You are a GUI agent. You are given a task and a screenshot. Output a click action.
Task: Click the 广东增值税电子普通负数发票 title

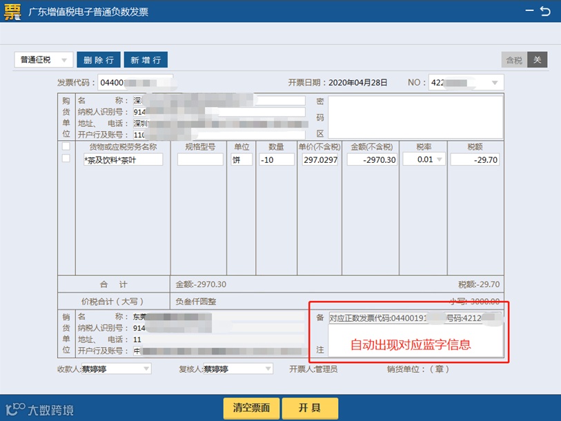pos(88,12)
